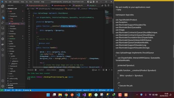The width and height of the screenshot is (174, 98).
Task: Click sync changes icon in status bar
Action: (13, 90)
